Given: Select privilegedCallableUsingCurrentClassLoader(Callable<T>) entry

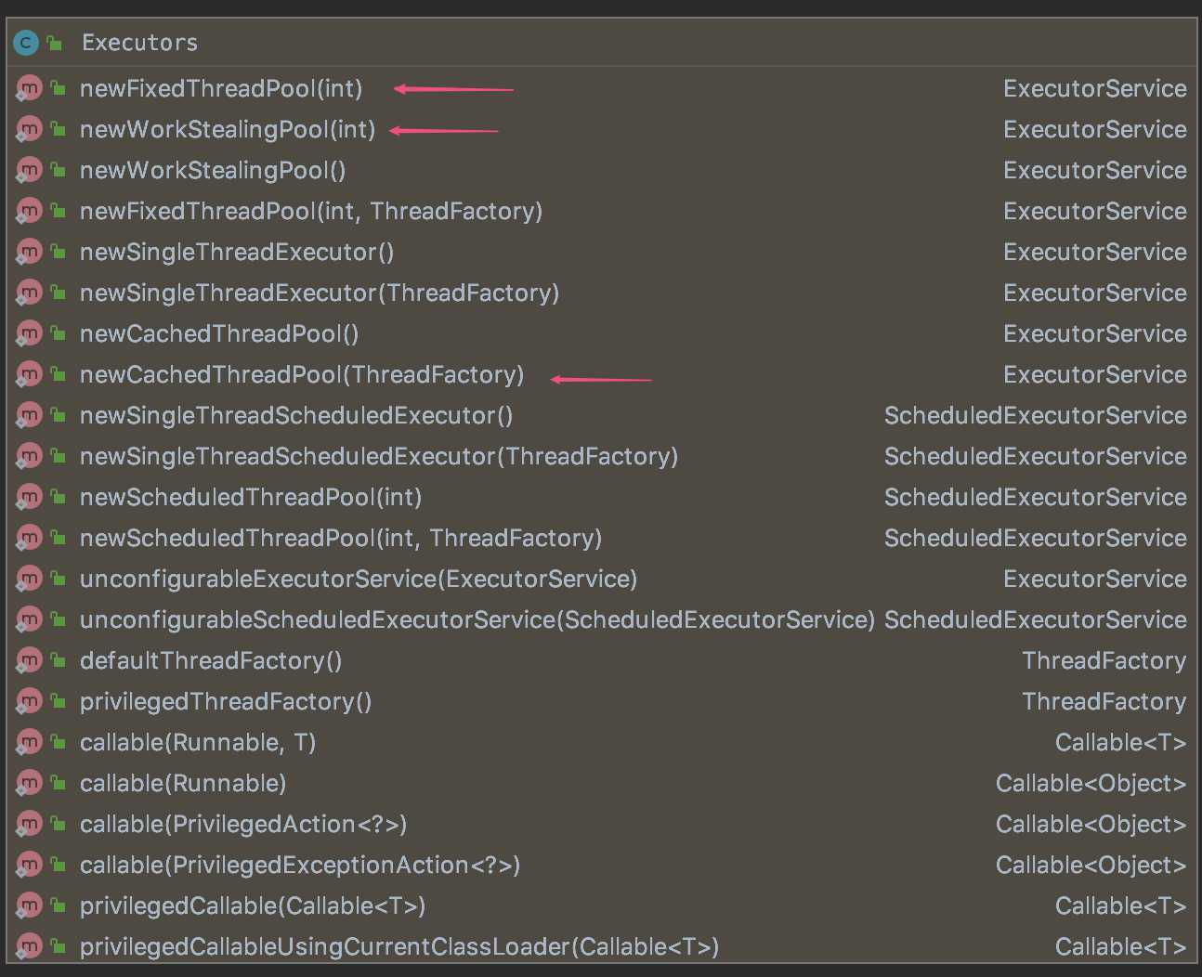Looking at the screenshot, I should coord(399,946).
